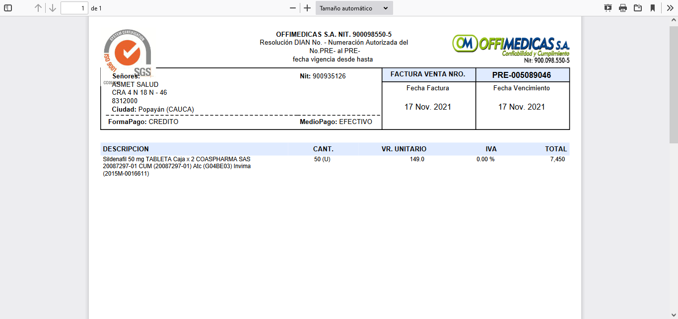This screenshot has width=678, height=319.
Task: Click the scrollbar up arrow
Action: [x=674, y=20]
